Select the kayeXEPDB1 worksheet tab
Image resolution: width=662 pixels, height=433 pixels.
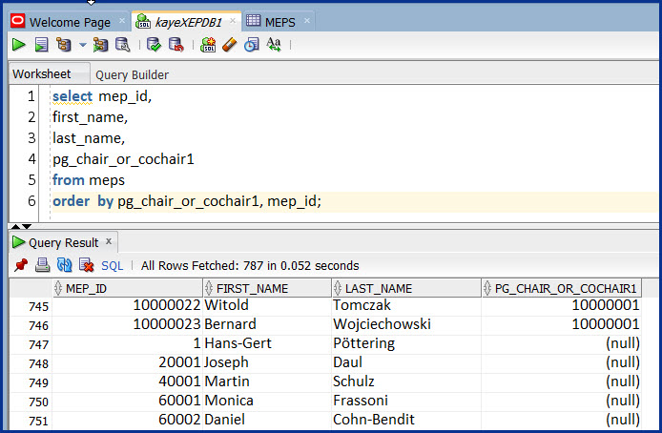click(x=188, y=22)
